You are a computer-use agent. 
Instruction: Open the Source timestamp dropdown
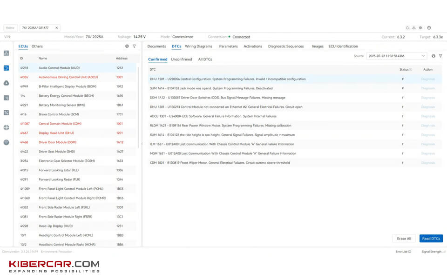click(x=396, y=56)
